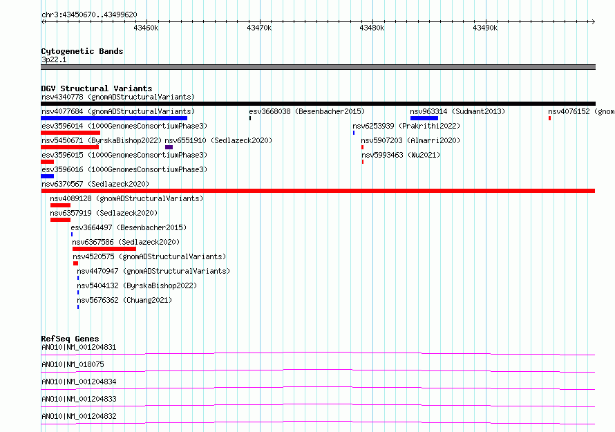
Task: Click nsv4470947 gnomADStructuralVariants label
Action: coord(153,271)
